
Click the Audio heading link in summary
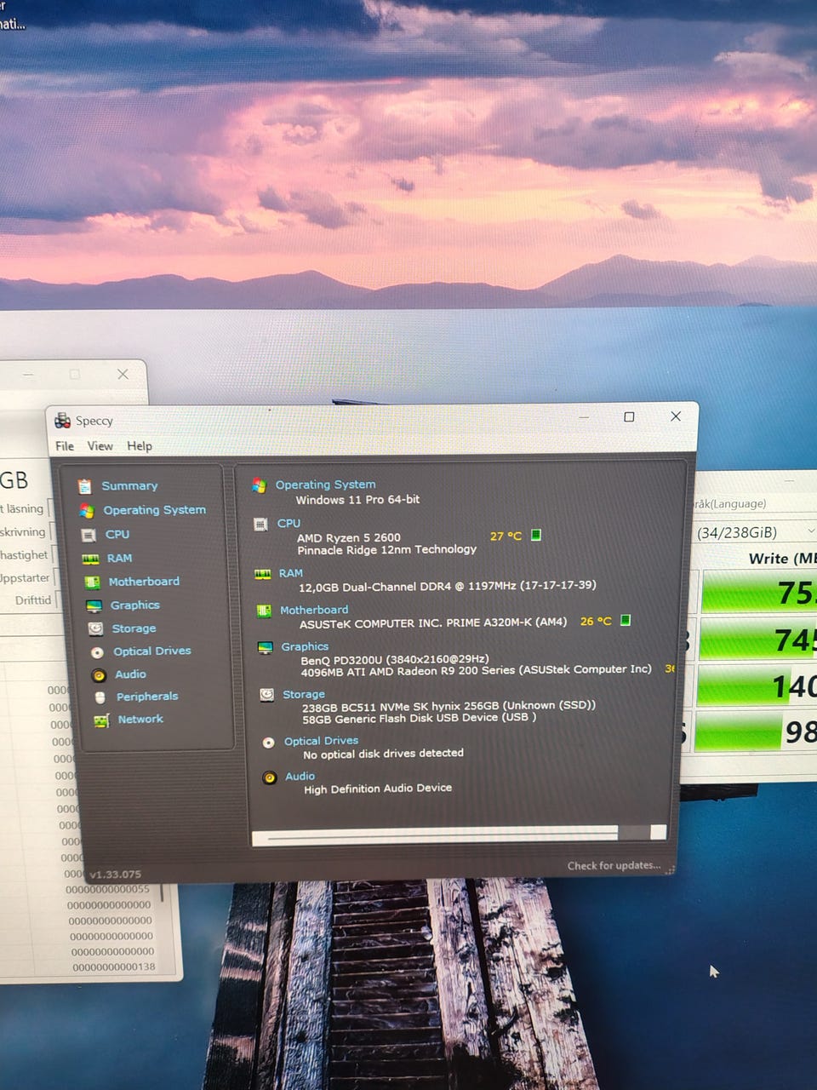300,777
